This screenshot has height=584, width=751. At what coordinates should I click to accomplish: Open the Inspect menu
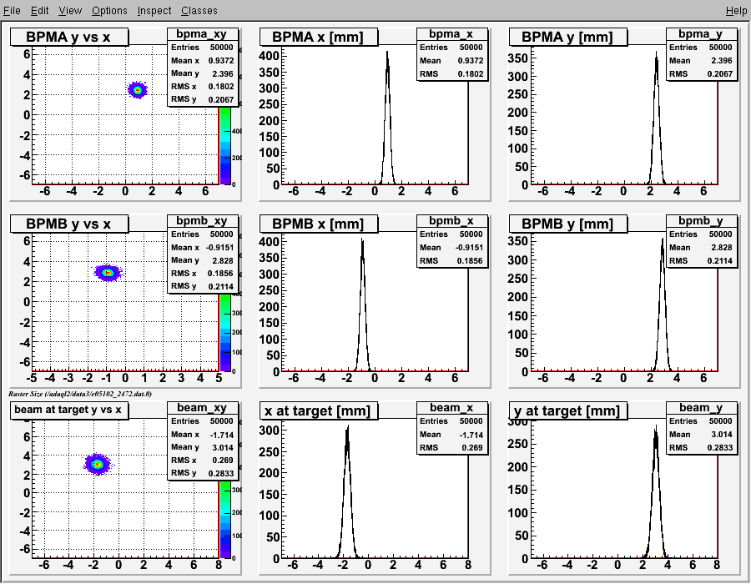[154, 11]
